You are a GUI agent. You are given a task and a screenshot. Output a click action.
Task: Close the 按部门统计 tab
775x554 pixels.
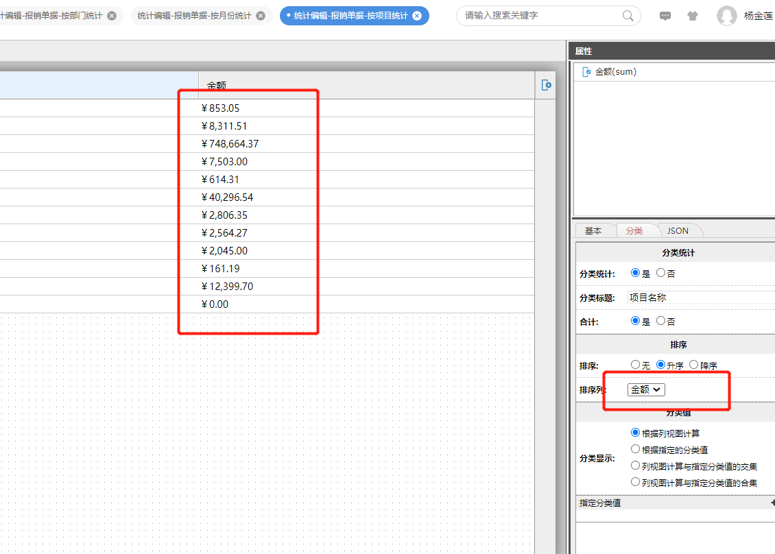point(112,16)
